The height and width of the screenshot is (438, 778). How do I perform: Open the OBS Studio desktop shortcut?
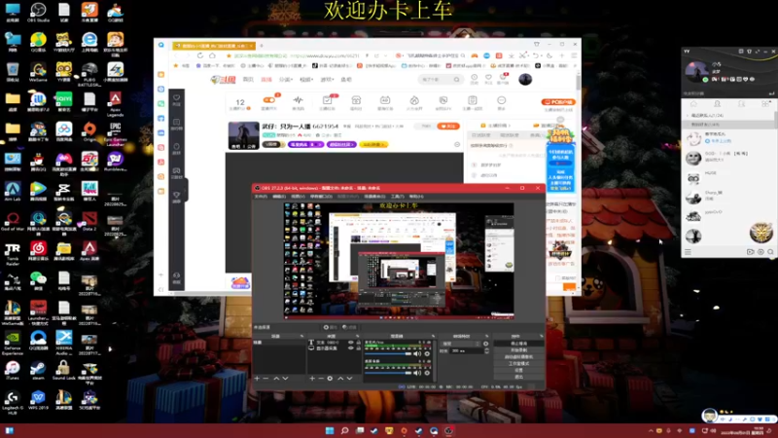(38, 13)
